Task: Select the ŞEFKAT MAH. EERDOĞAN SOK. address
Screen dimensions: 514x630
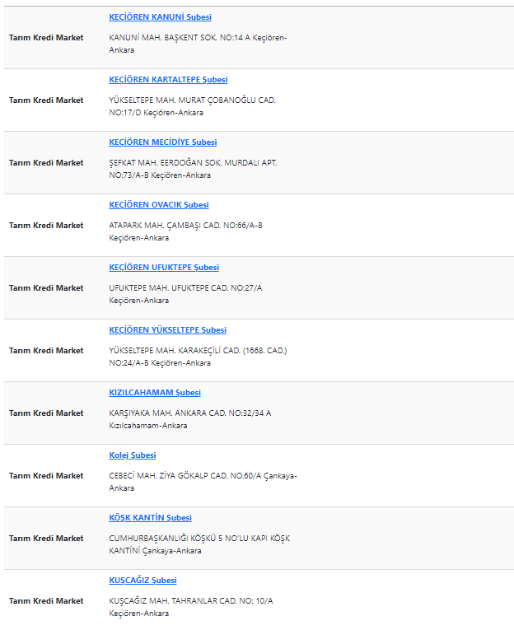Action: pos(193,169)
